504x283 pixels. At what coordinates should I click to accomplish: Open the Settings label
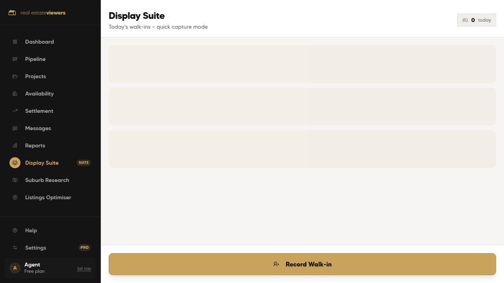(35, 248)
